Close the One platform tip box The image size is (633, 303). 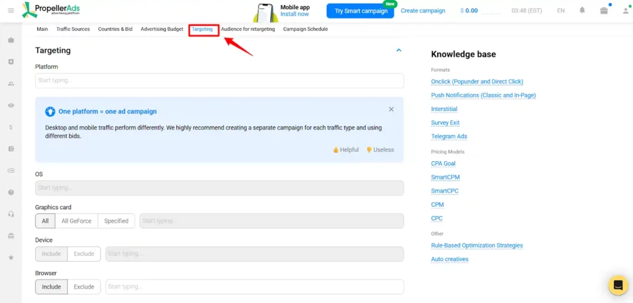pos(391,109)
